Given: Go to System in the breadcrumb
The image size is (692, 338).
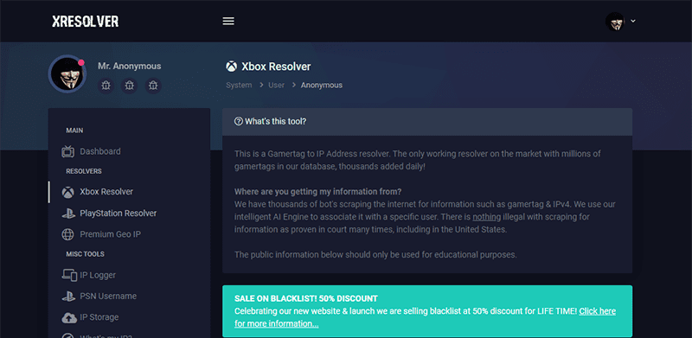Looking at the screenshot, I should coord(239,86).
